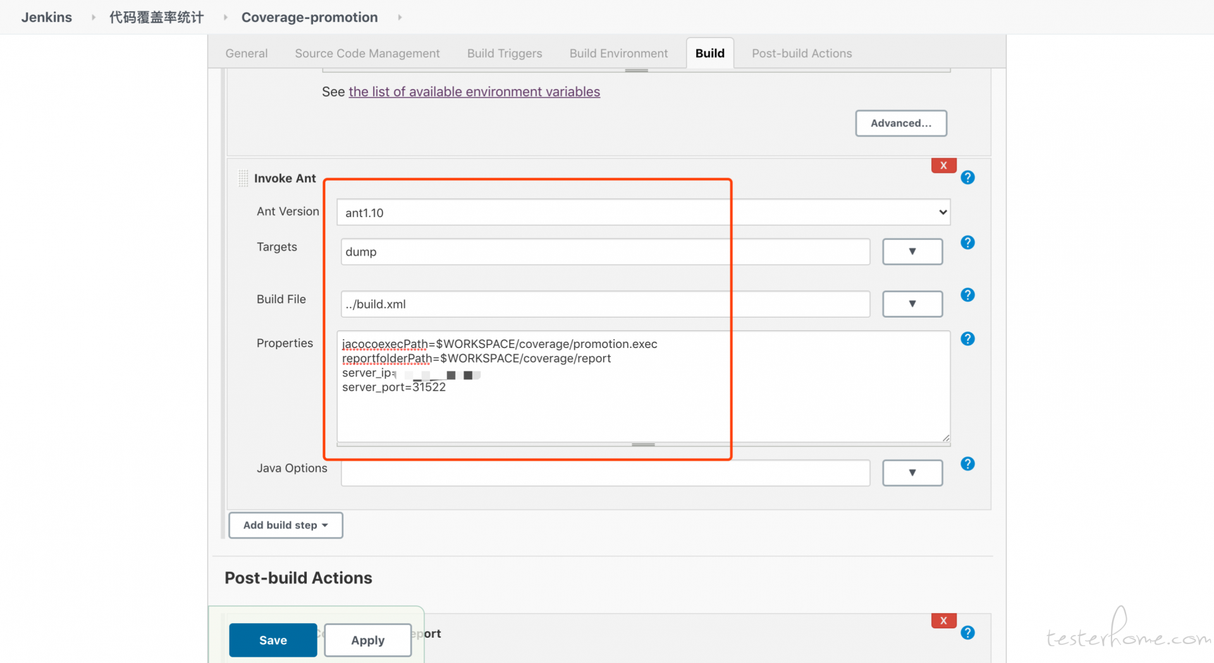Expand the Java Options field
This screenshot has width=1214, height=663.
(912, 472)
